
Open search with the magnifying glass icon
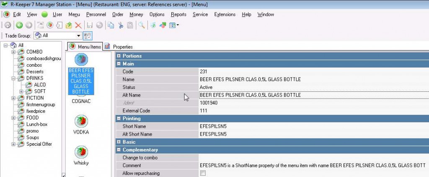(x=141, y=25)
